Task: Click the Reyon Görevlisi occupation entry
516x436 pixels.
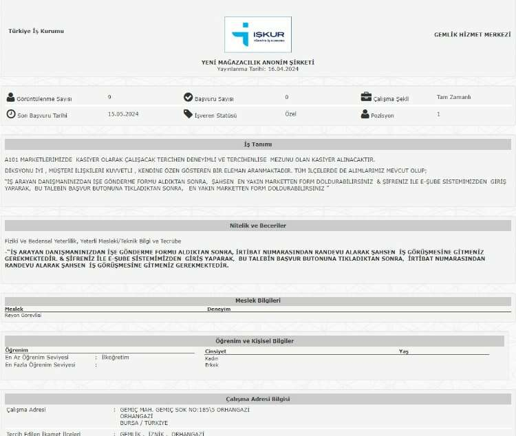Action: point(23,315)
